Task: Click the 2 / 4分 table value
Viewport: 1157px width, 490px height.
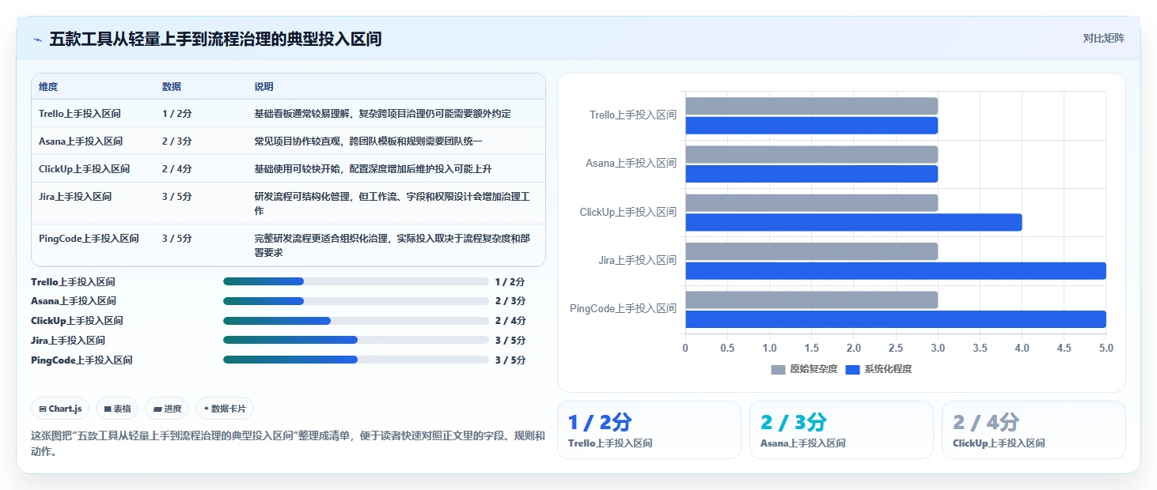Action: (x=176, y=168)
